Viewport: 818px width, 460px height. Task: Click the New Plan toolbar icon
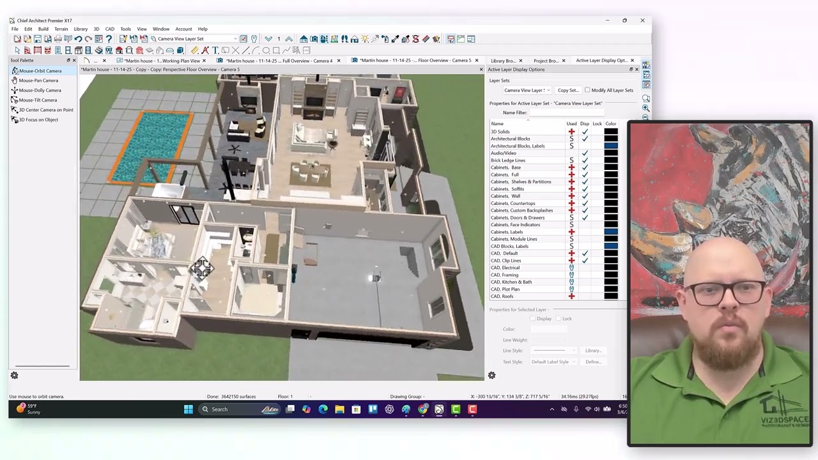(x=17, y=39)
